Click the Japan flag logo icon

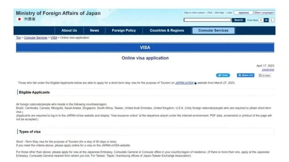[x=19, y=19]
